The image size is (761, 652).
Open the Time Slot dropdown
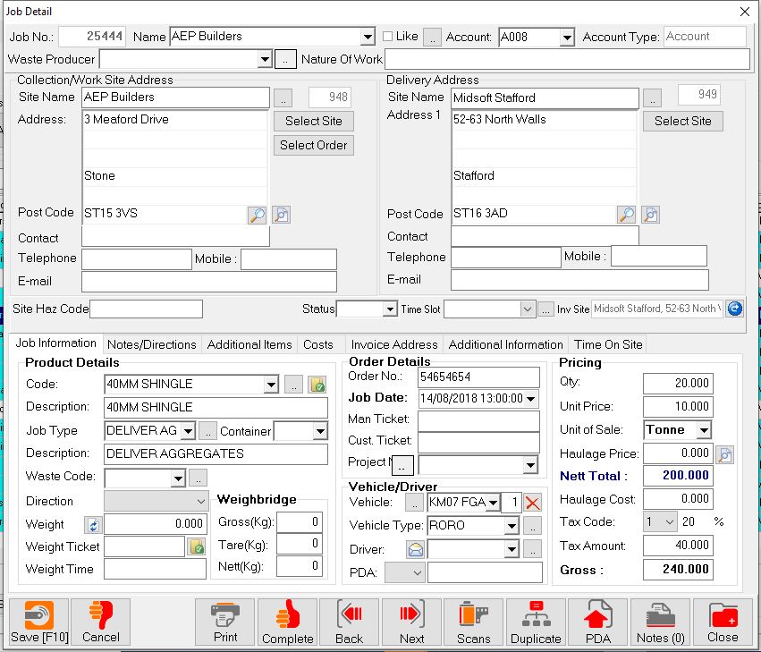click(528, 309)
